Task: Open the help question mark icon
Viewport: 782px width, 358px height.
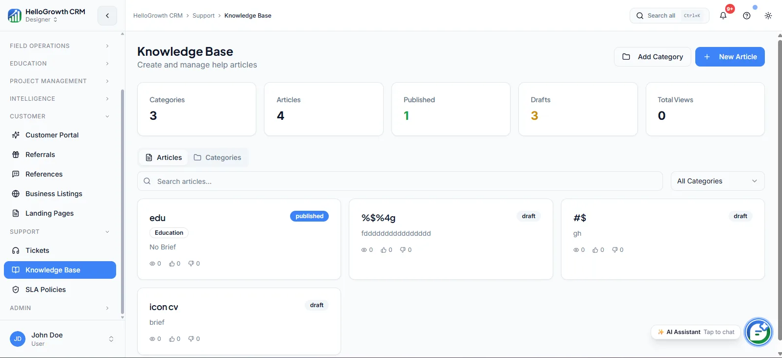Action: [747, 16]
